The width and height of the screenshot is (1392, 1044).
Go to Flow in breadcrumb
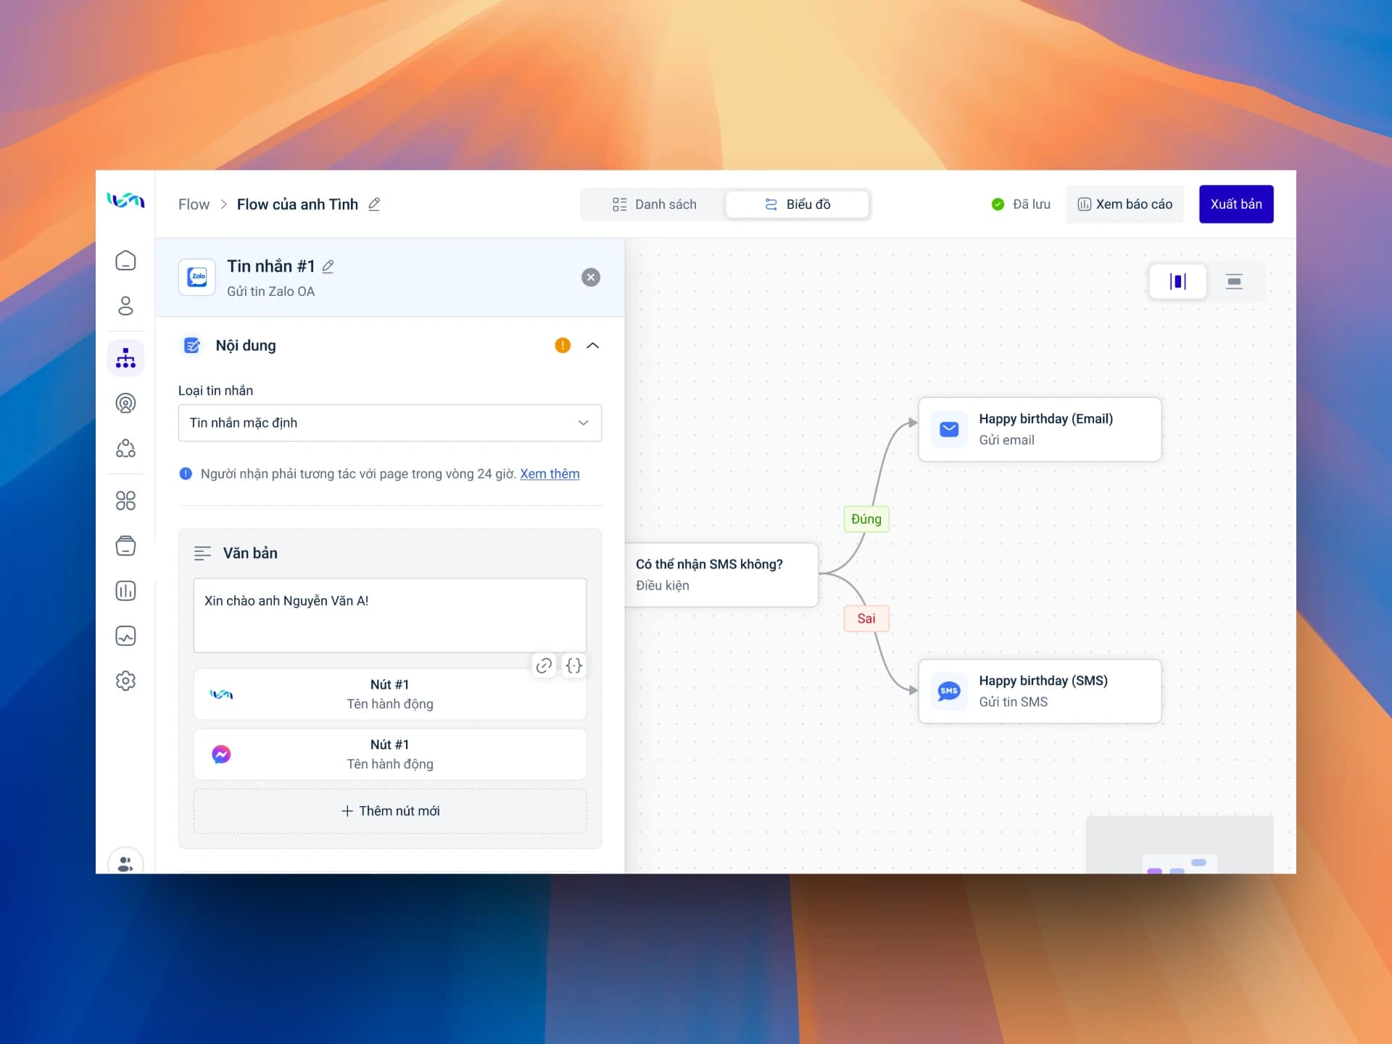pyautogui.click(x=194, y=204)
